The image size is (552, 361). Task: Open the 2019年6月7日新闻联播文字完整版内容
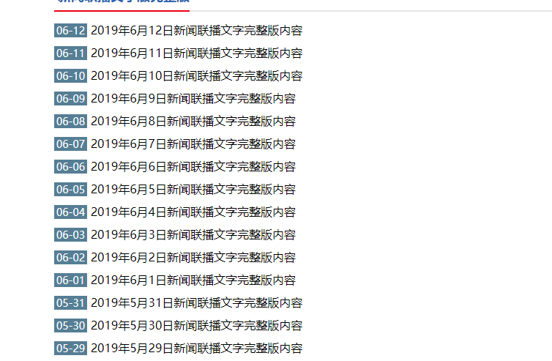click(x=193, y=144)
